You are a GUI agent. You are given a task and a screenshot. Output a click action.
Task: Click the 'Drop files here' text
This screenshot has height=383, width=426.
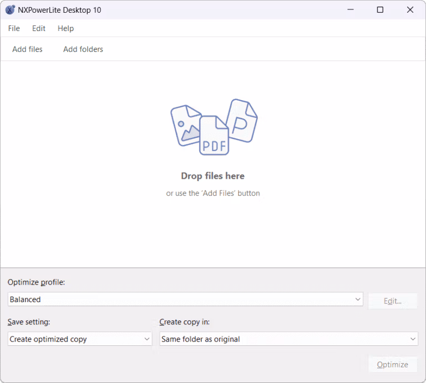point(213,176)
